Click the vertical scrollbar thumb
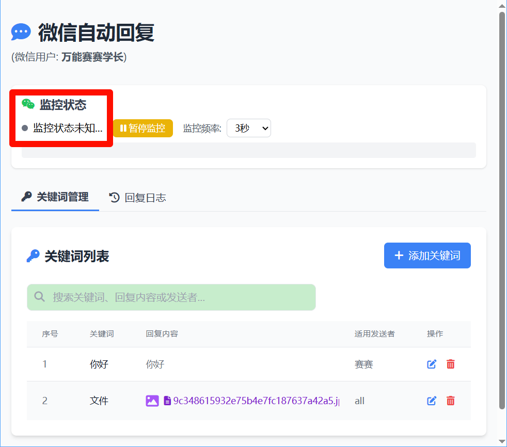This screenshot has width=507, height=447. pos(502,211)
